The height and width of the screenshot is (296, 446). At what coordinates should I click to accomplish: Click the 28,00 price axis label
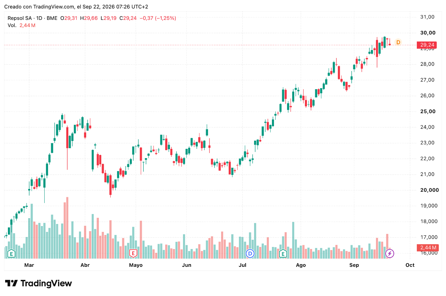(x=428, y=64)
